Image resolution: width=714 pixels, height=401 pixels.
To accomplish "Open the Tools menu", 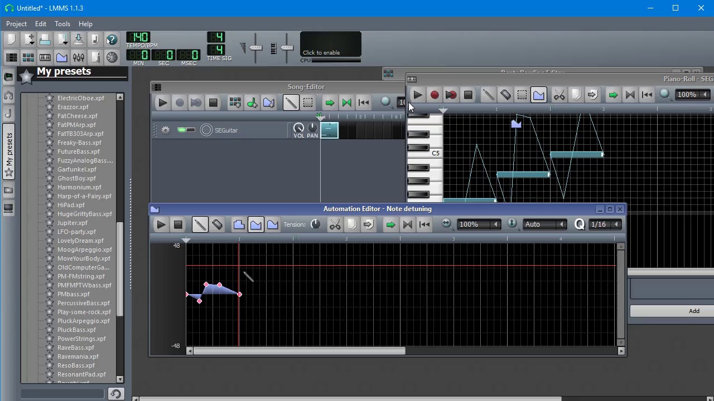I will pos(62,24).
